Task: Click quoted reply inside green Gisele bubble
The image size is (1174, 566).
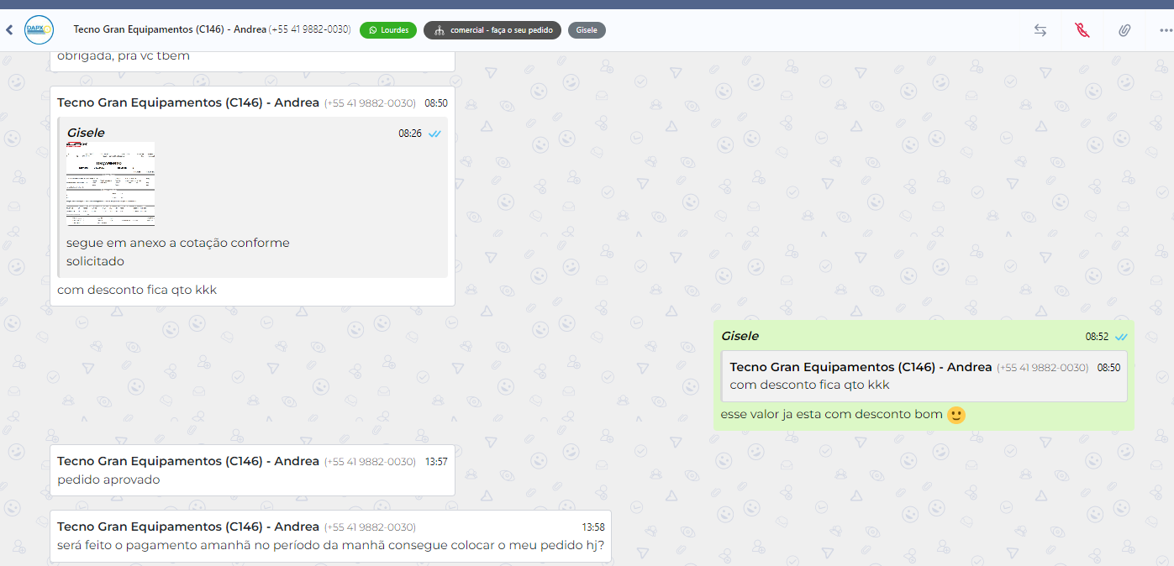Action: (924, 376)
